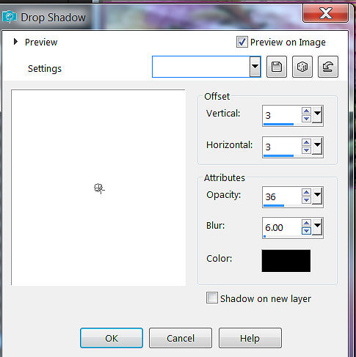Click the black shadow Color swatch
Screen dimensions: 356x357
pos(286,261)
